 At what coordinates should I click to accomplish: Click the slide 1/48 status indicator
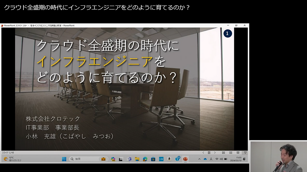tap(8, 153)
